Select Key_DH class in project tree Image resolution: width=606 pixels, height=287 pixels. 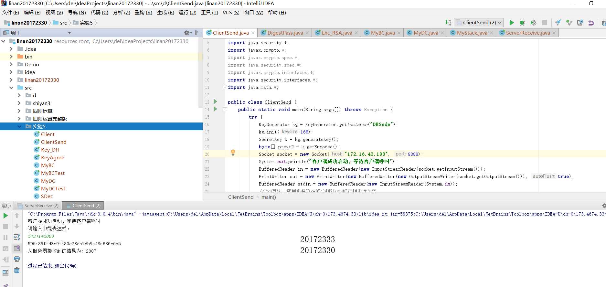click(x=50, y=150)
